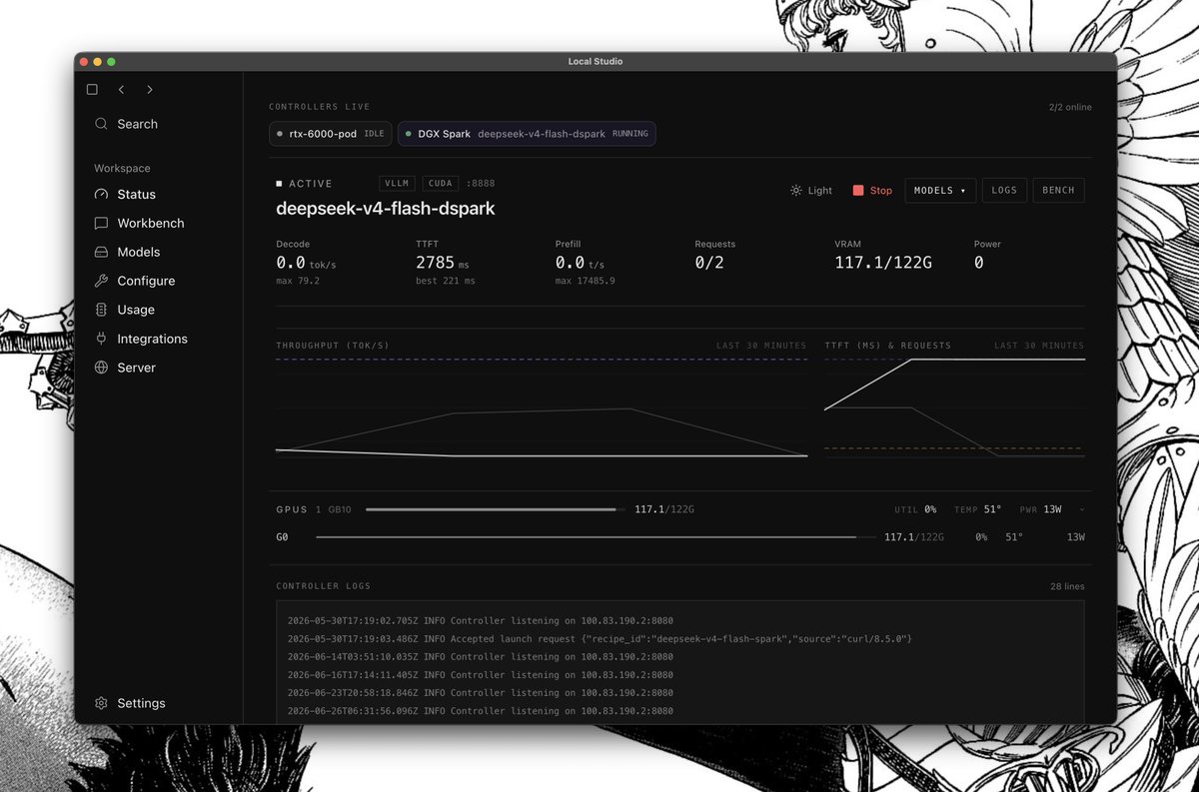Click the G0 row label
The width and height of the screenshot is (1199, 792).
pyautogui.click(x=283, y=537)
